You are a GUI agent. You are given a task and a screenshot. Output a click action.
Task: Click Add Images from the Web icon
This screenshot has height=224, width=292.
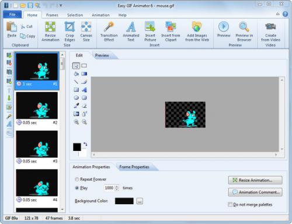pyautogui.click(x=197, y=26)
